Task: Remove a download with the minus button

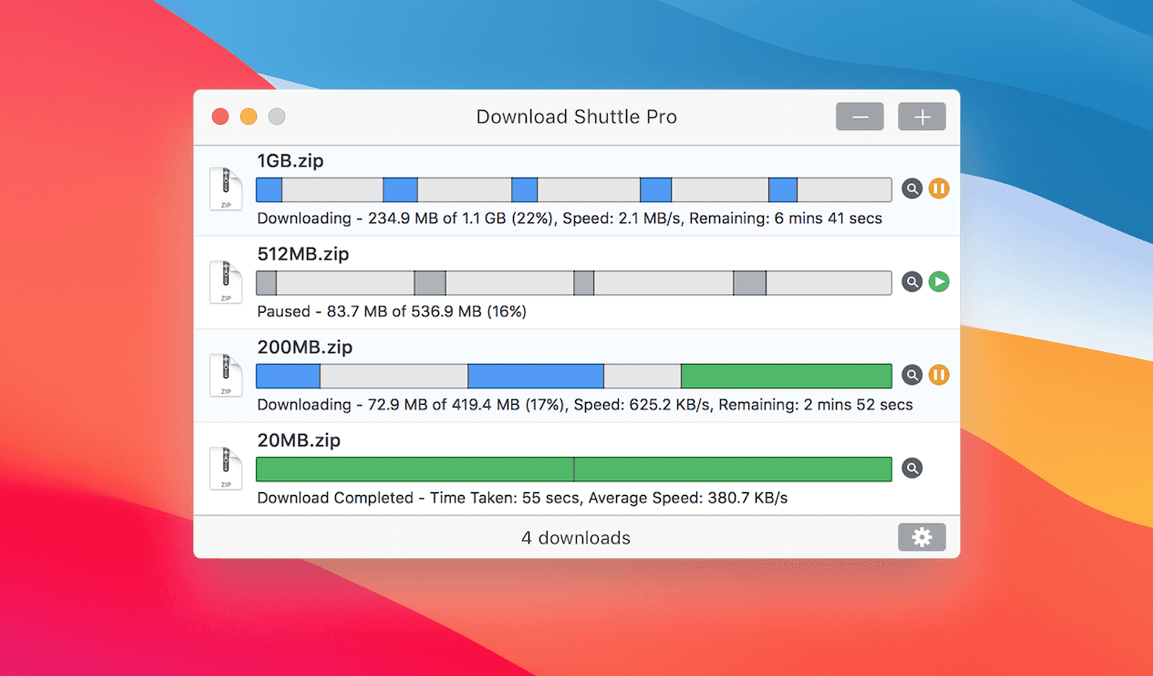Action: [860, 117]
